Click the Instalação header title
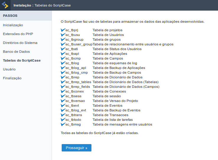The height and width of the screenshot is (160, 218). pyautogui.click(x=22, y=5)
